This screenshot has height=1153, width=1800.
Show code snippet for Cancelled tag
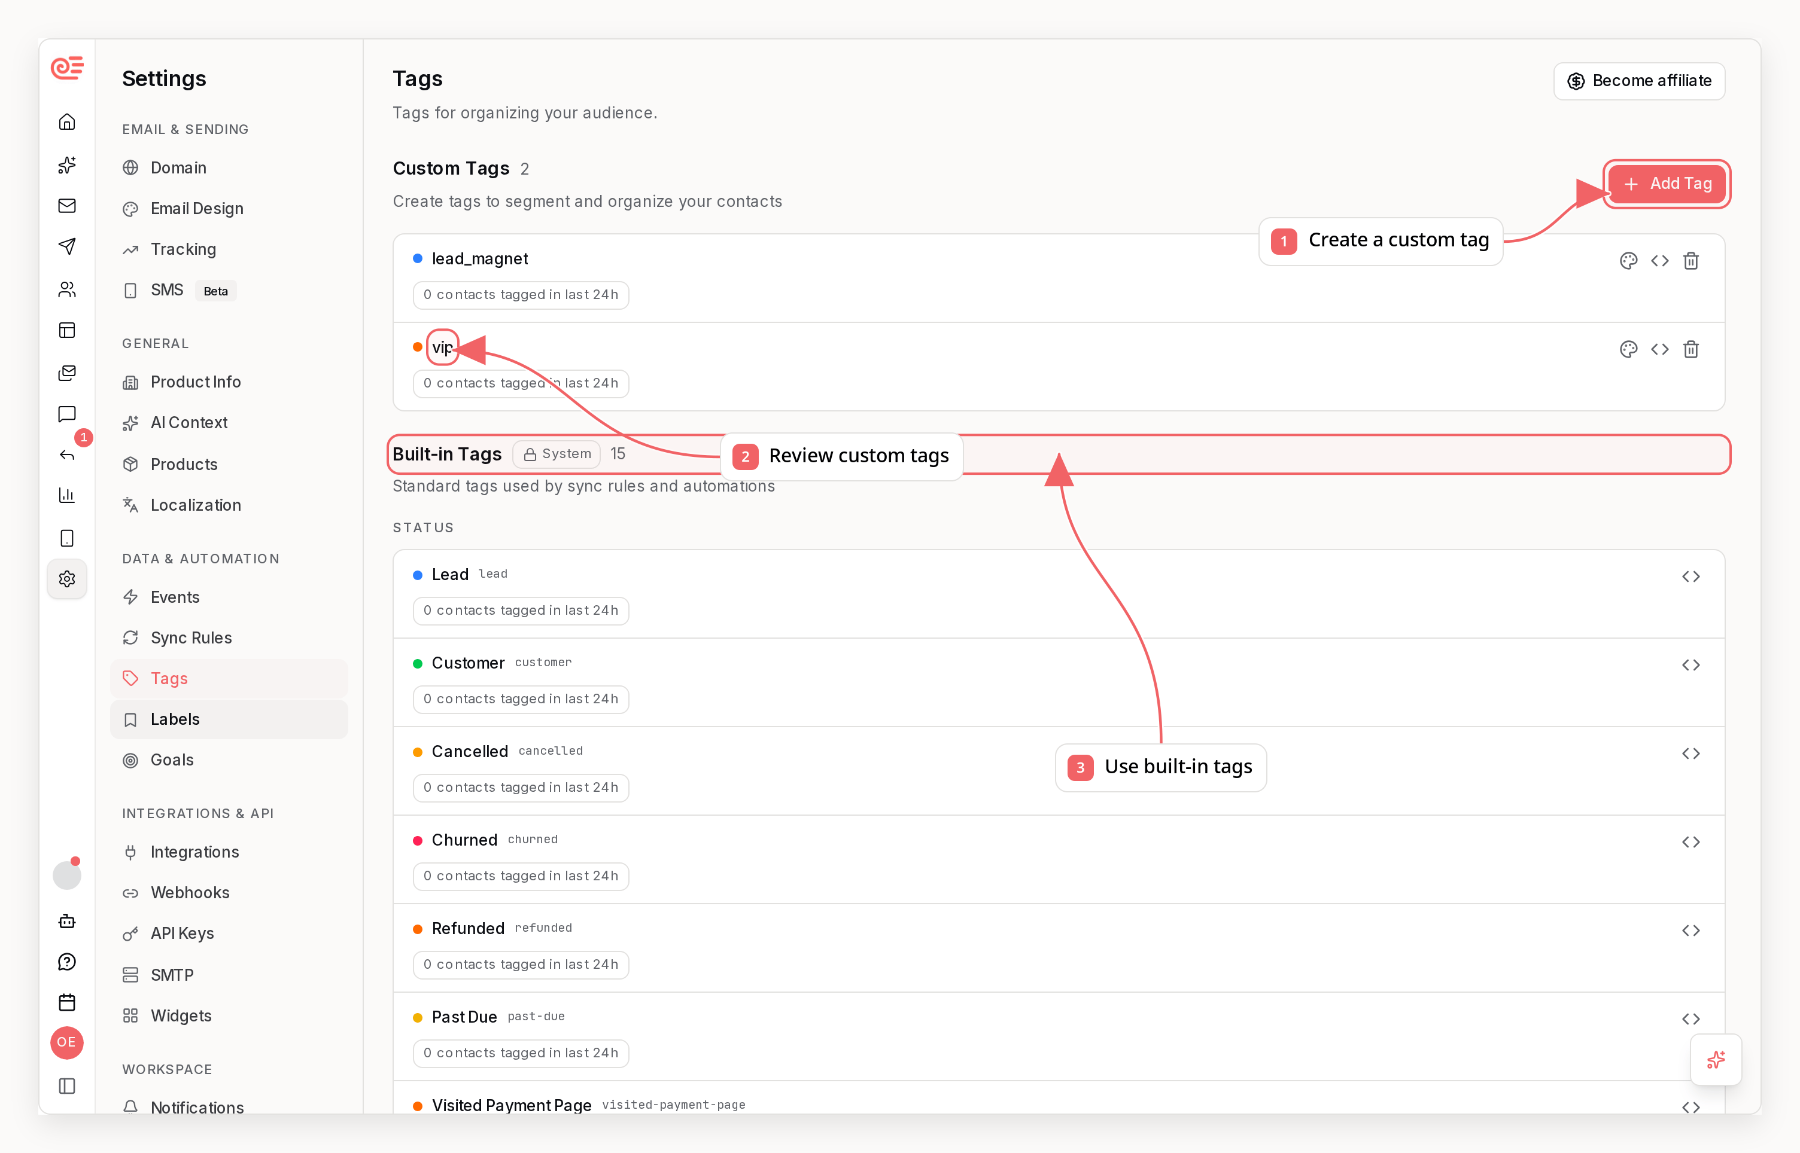1690,753
